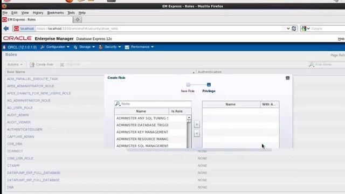Click the EM Express tab favicon
Image resolution: width=345 pixels, height=194 pixels.
pyautogui.click(x=4, y=19)
